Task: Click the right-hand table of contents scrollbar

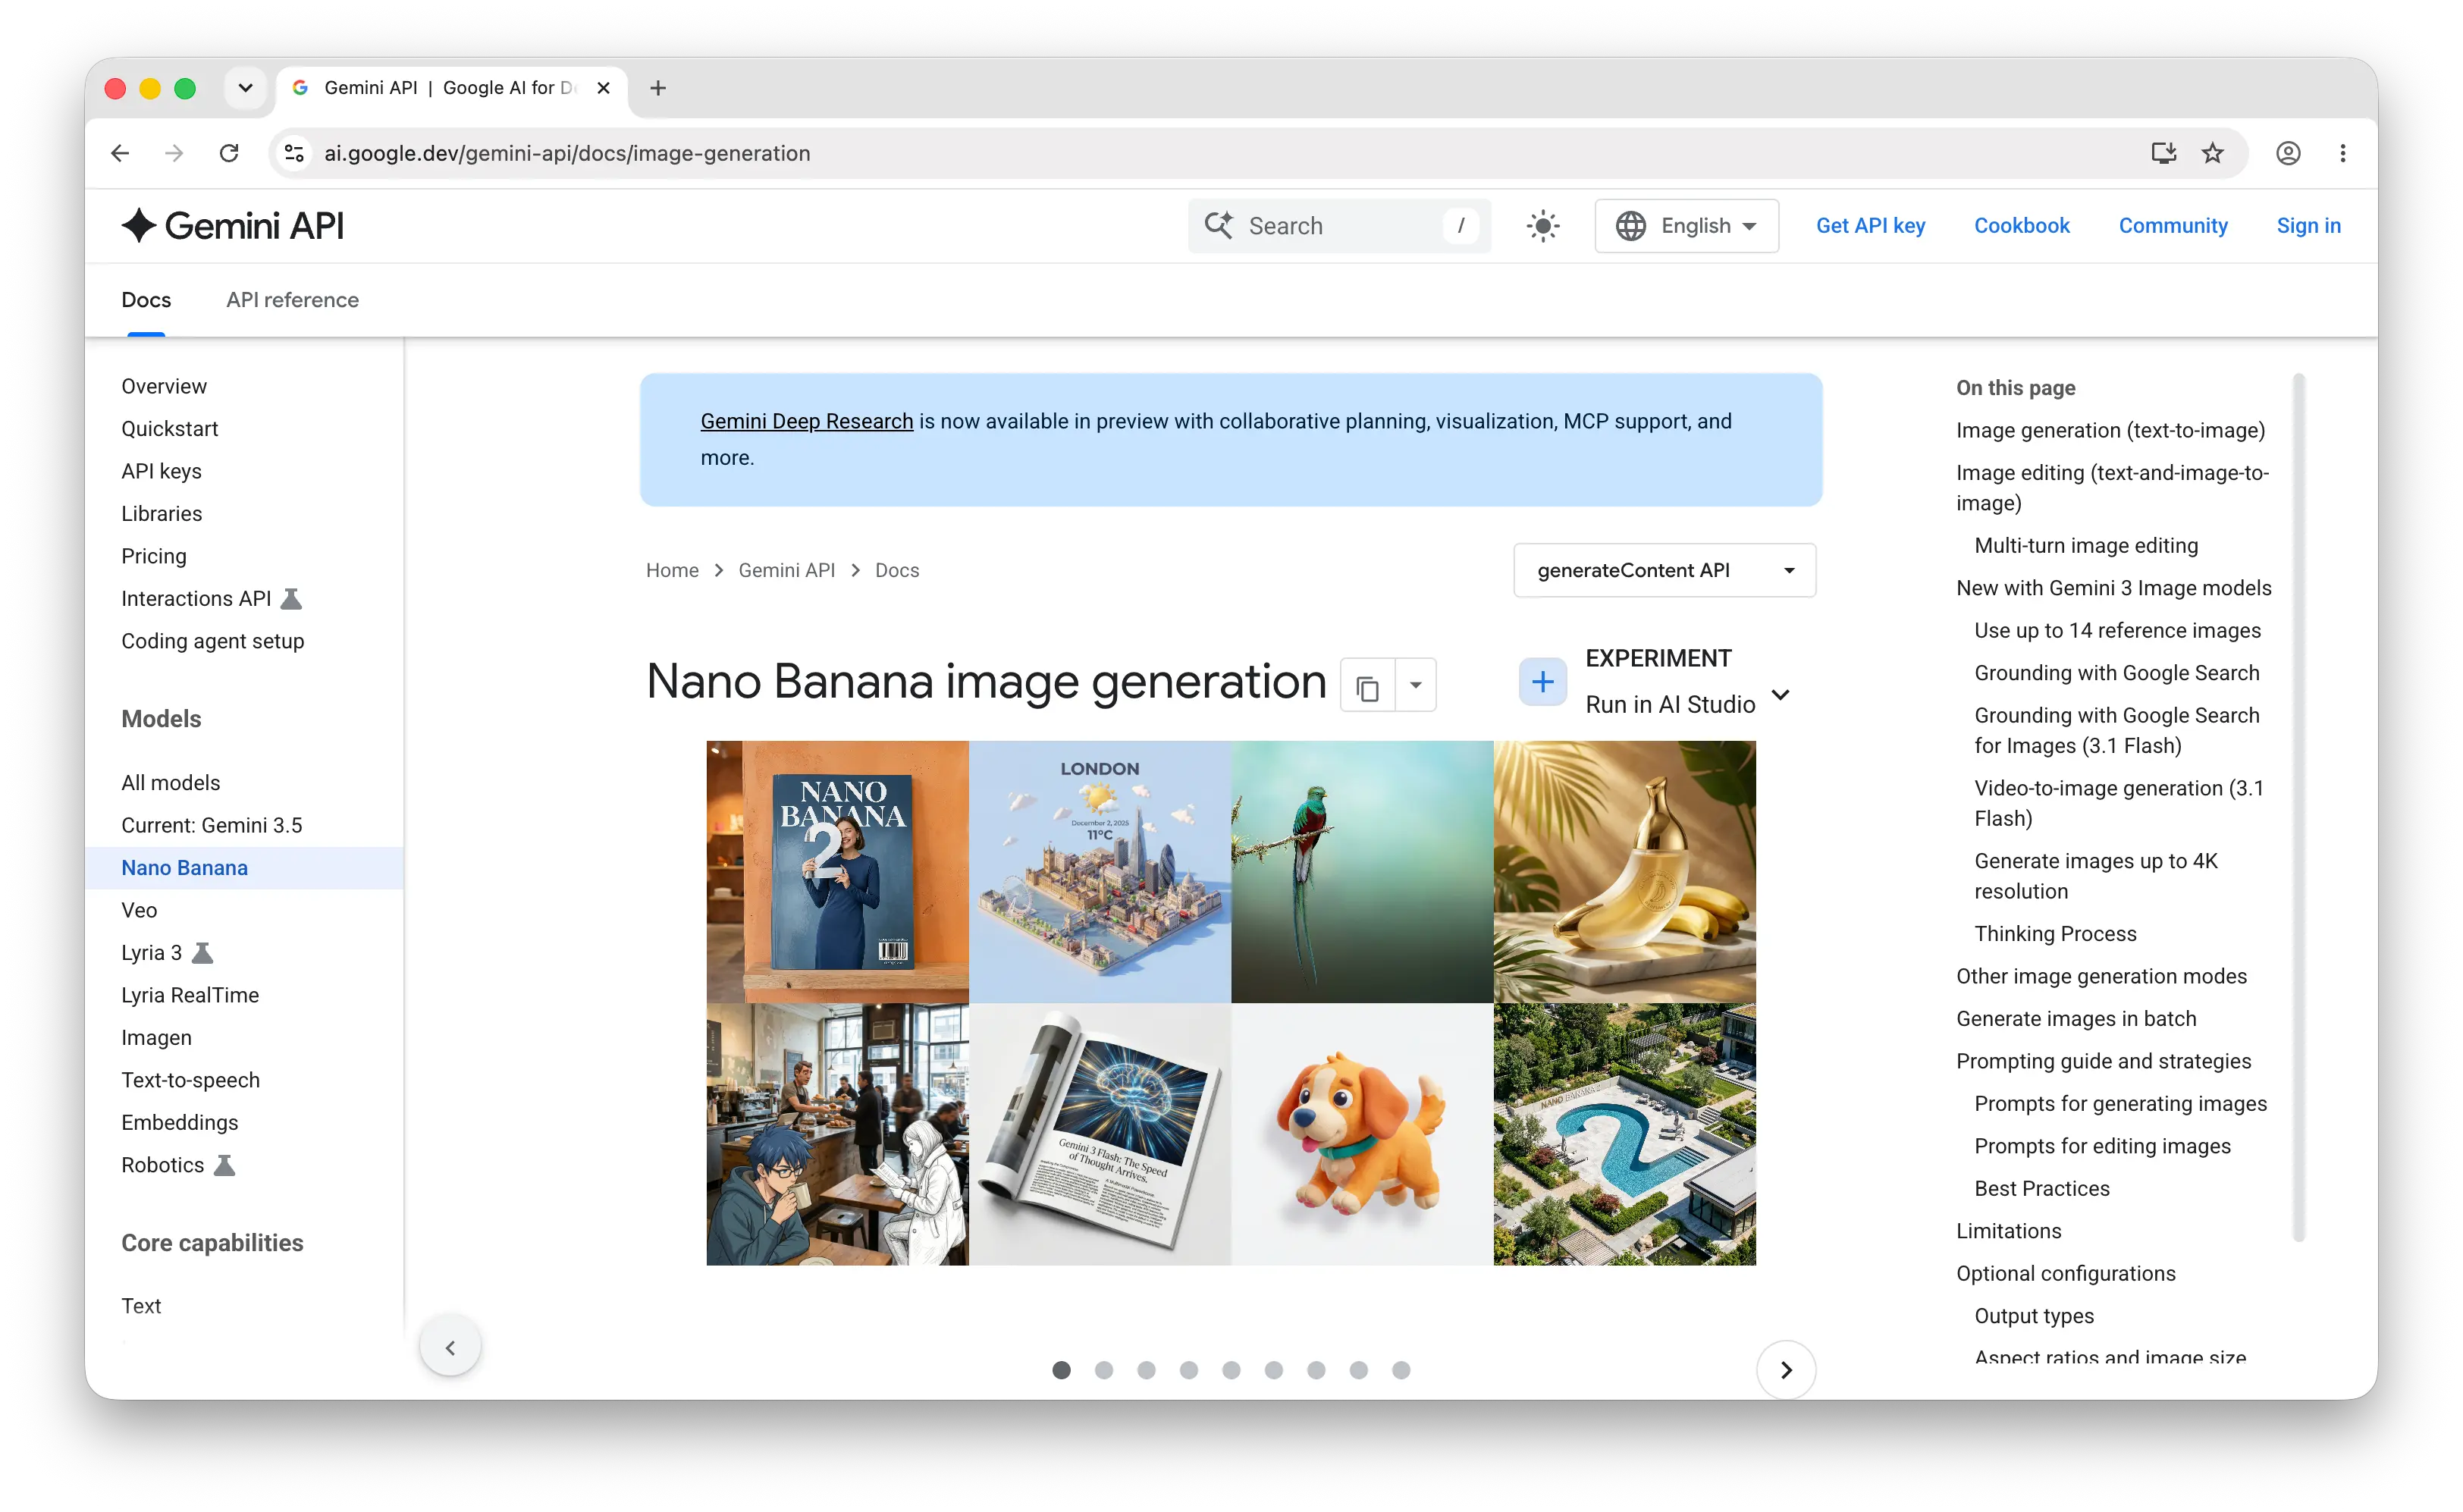Action: [x=2298, y=808]
